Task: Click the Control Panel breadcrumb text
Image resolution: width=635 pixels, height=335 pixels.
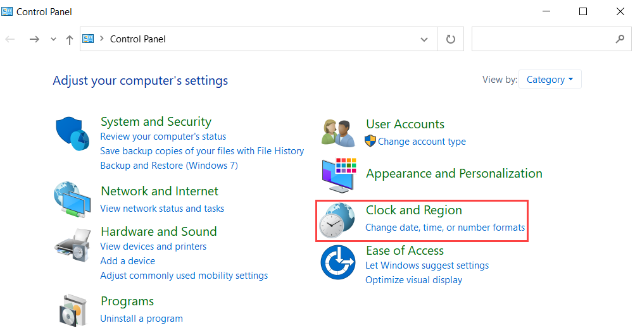Action: coord(137,39)
